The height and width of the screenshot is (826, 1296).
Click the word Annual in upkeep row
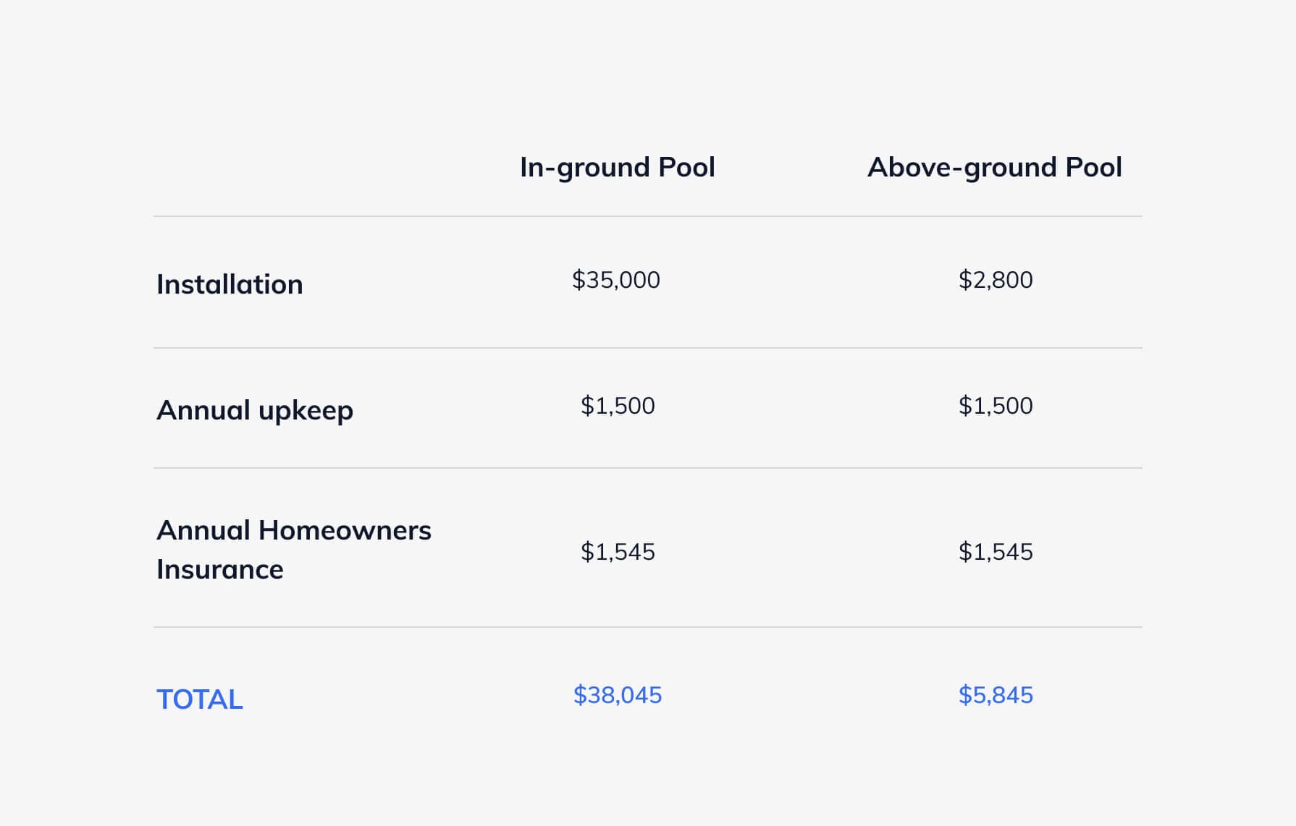pyautogui.click(x=203, y=410)
